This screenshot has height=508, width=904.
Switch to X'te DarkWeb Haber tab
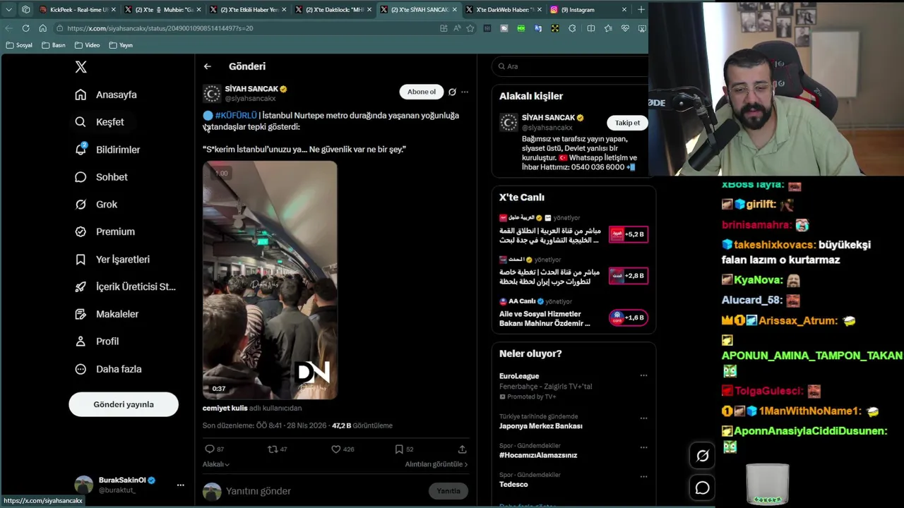click(x=503, y=10)
